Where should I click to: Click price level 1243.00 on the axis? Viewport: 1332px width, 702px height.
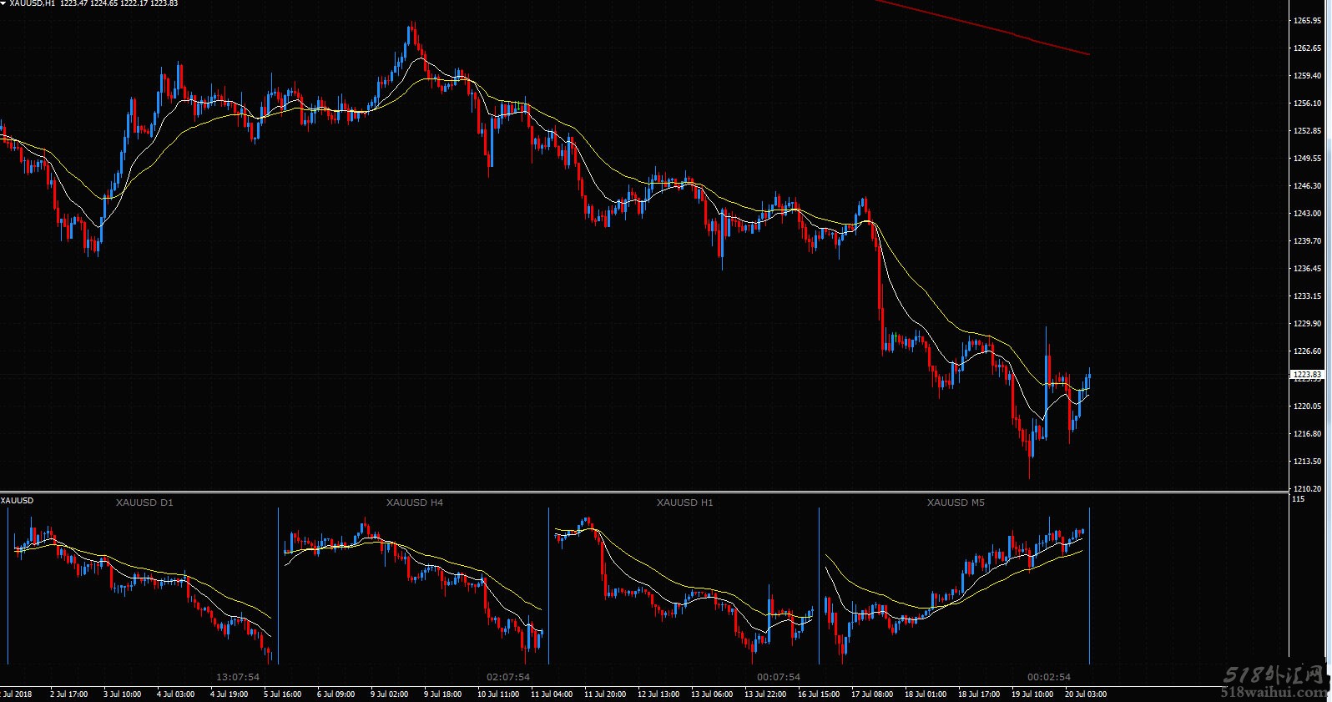pos(1307,214)
